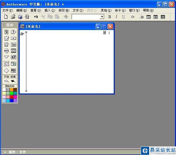
Task: Click the 层 1 label in design window
Action: pyautogui.click(x=106, y=33)
